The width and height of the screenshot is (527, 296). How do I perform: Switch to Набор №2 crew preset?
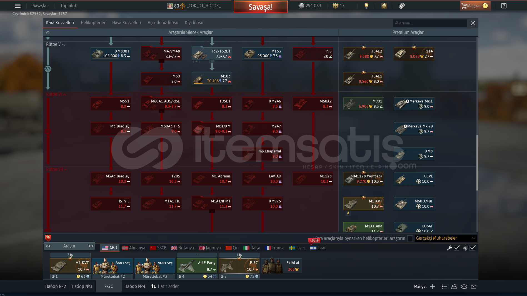(x=56, y=287)
